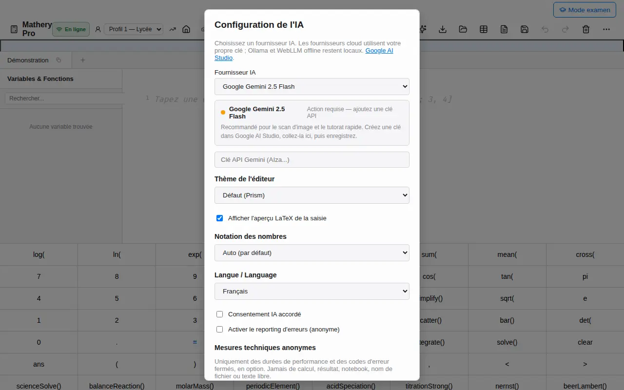Click the log( keypad button
Screen dimensions: 624x390
39,254
